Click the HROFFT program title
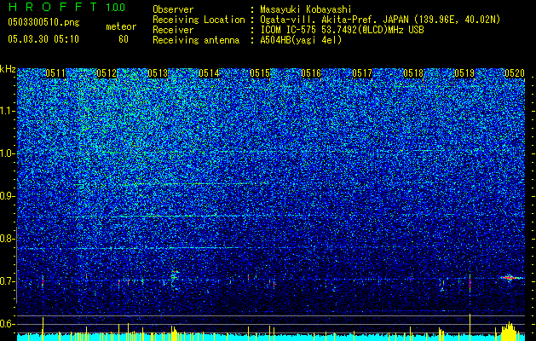 53,7
